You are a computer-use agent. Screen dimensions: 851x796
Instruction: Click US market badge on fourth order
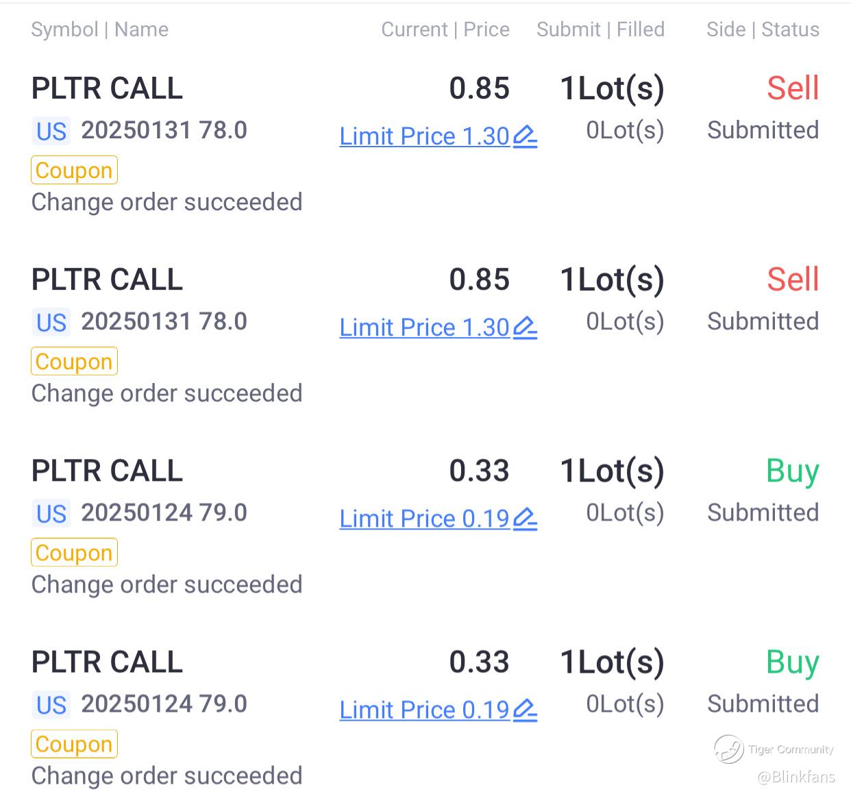point(51,704)
